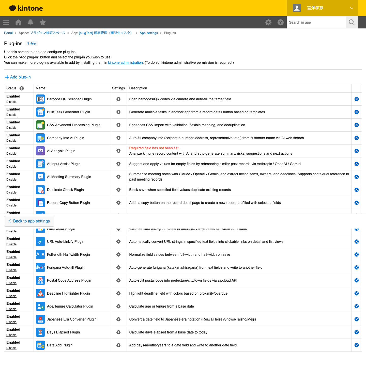Open the gear settings menu in the header
The width and height of the screenshot is (366, 368).
coord(268,22)
